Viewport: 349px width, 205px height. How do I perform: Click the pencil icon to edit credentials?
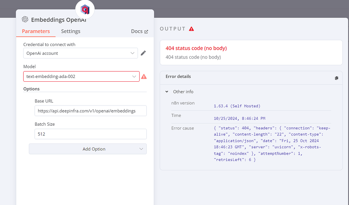tap(143, 53)
